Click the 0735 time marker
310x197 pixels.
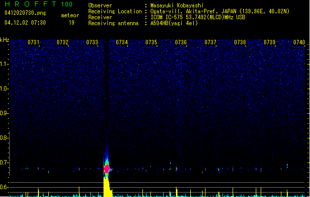coord(151,42)
